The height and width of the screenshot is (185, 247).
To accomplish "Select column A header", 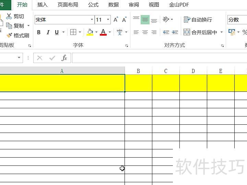I will tap(62, 71).
